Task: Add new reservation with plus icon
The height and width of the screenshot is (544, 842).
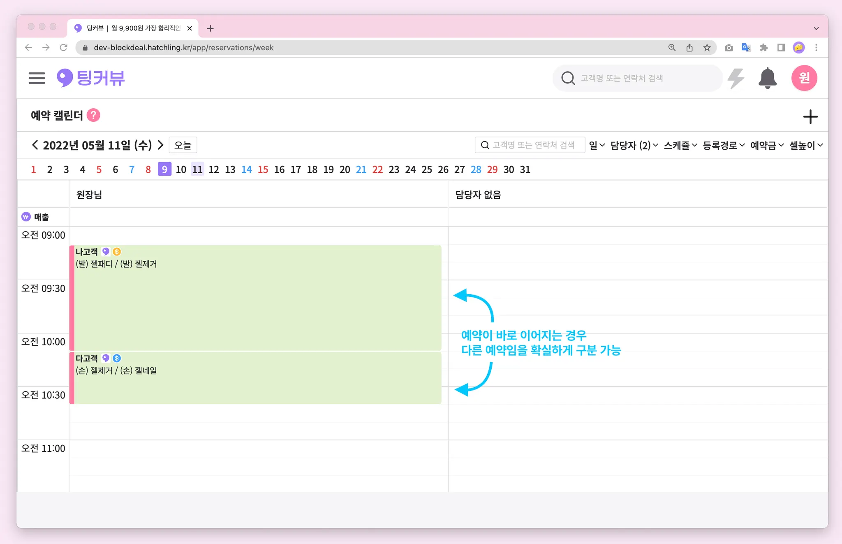Action: click(810, 117)
